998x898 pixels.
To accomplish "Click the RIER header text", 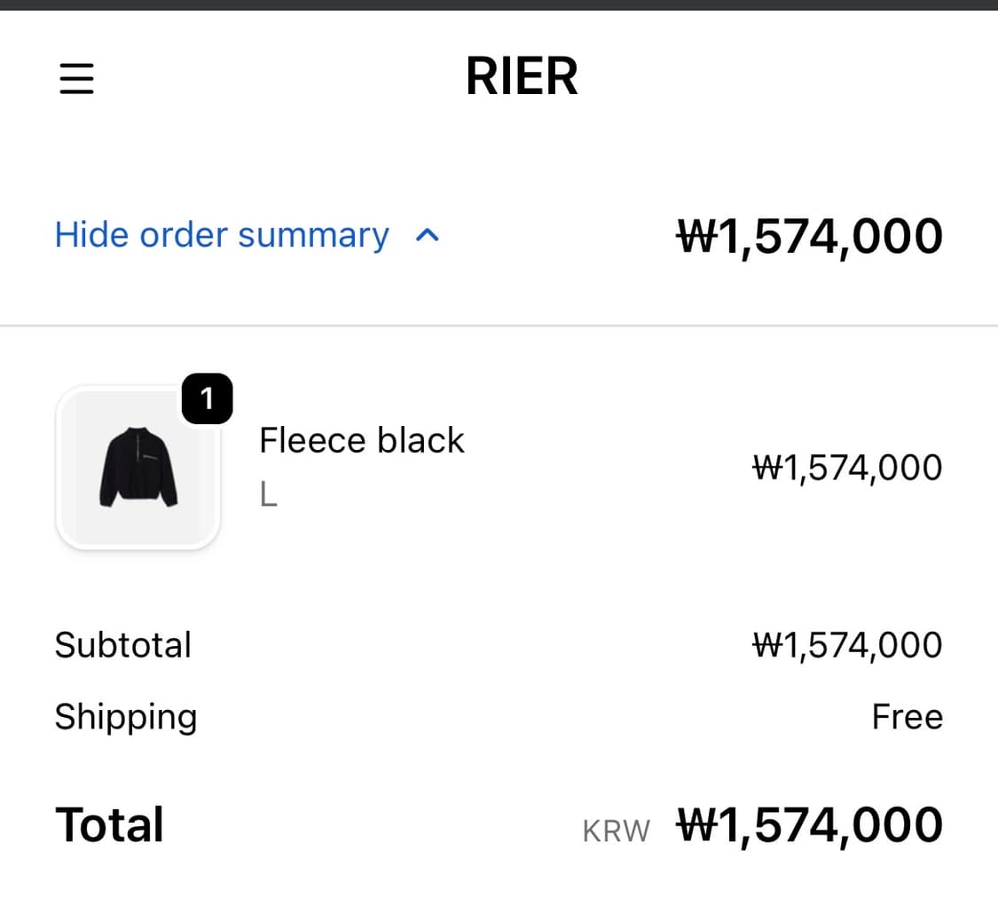I will (522, 76).
